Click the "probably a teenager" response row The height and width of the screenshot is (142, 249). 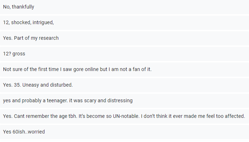[x=67, y=100]
